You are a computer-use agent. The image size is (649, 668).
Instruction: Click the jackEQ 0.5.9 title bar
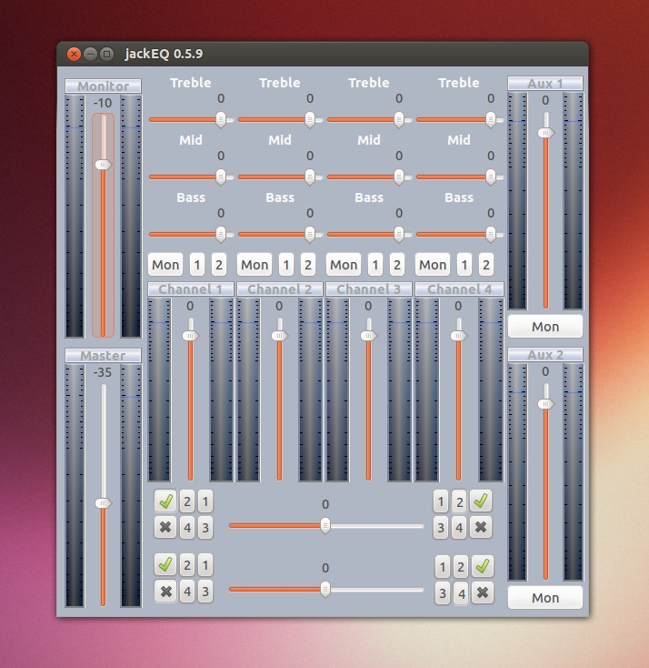coord(323,54)
